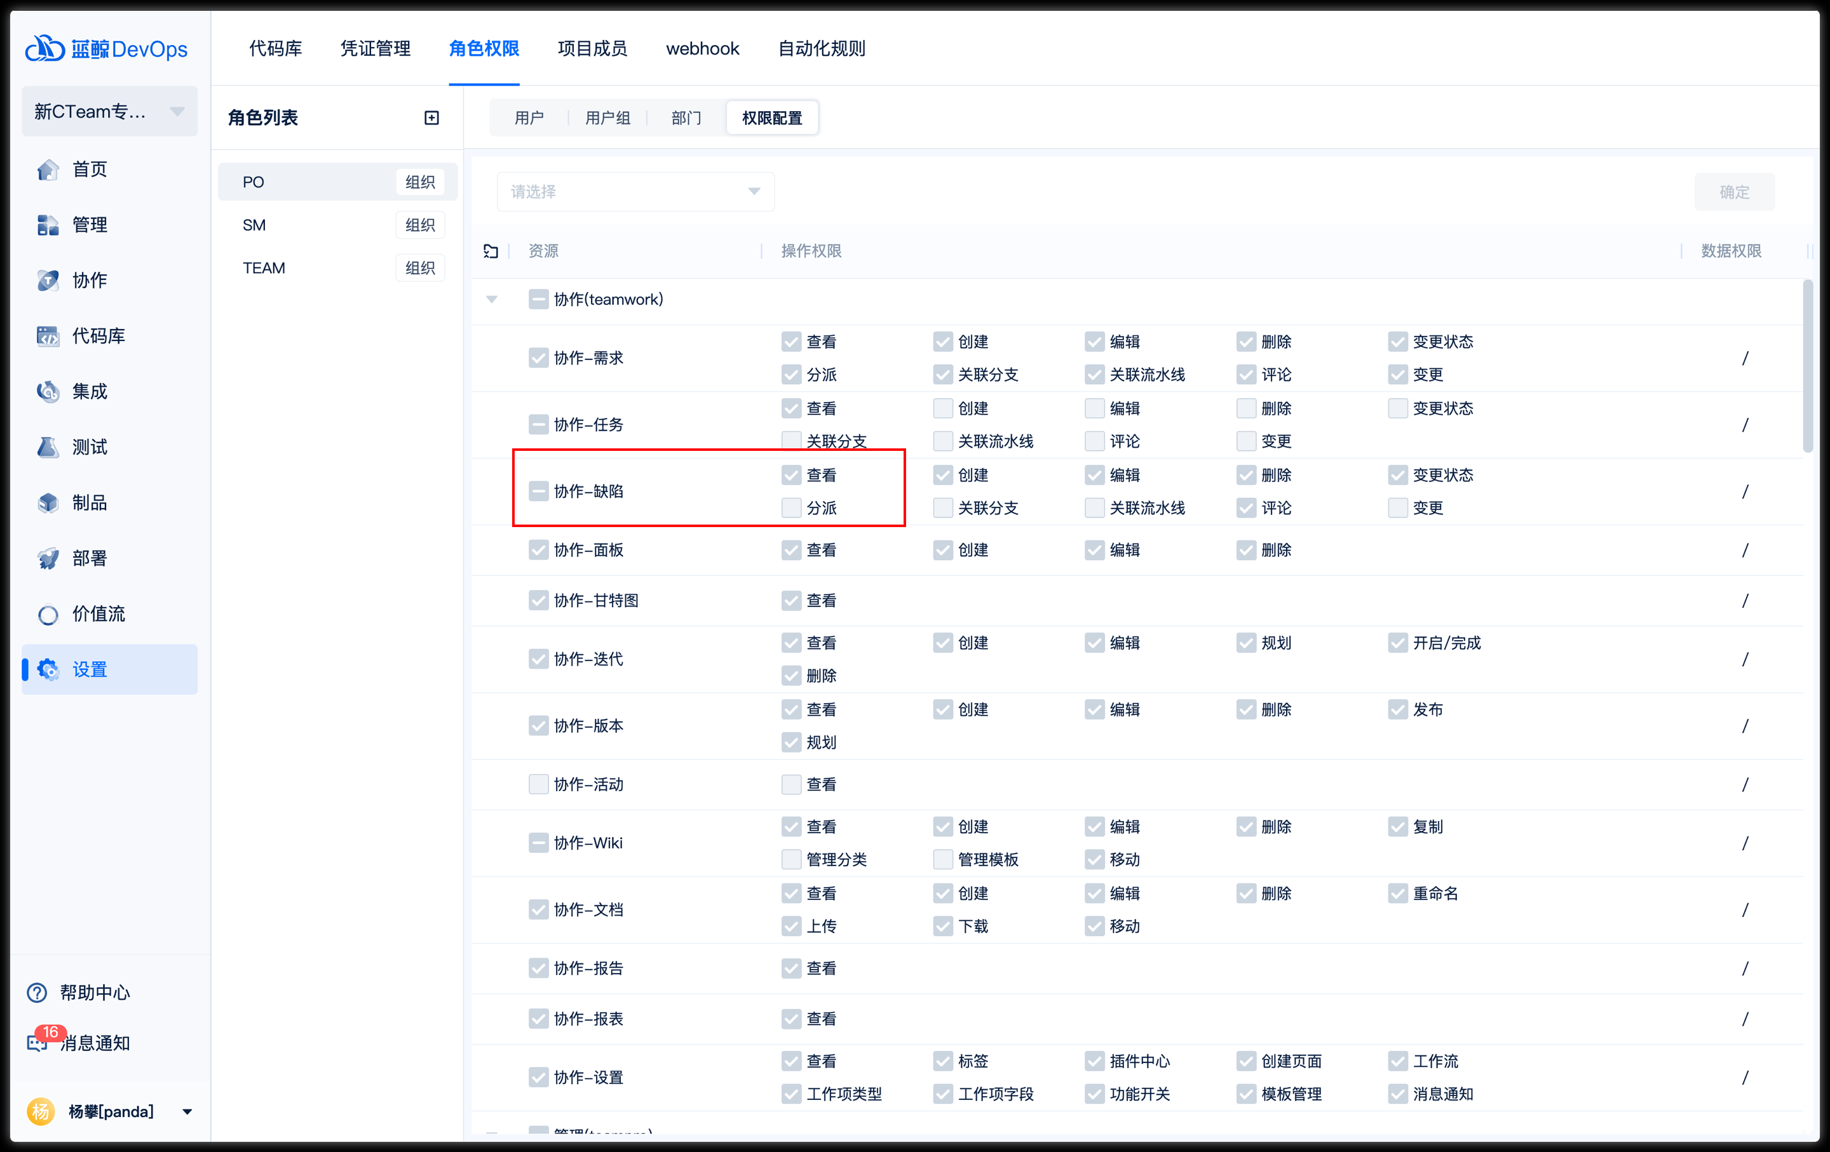Open the 部署 deploy rocket icon
This screenshot has width=1830, height=1152.
tap(48, 558)
